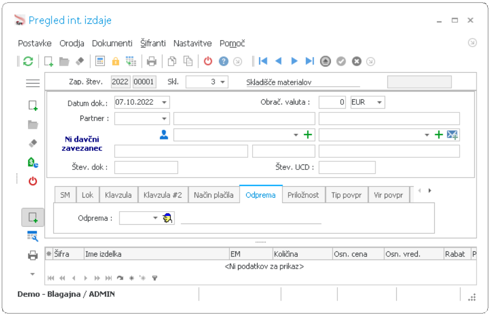Open the Postavke menu

(35, 43)
